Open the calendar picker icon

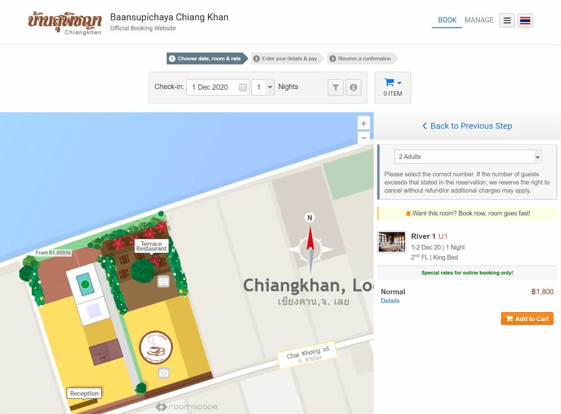(x=243, y=87)
